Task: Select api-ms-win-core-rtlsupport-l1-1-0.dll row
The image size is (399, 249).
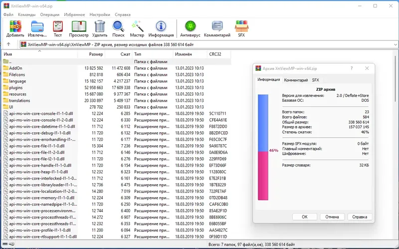Action: (x=117, y=237)
